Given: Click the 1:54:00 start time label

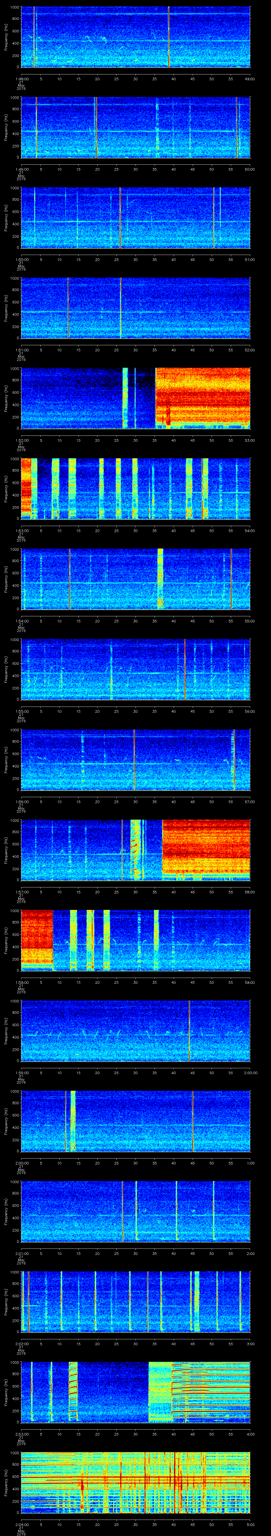Looking at the screenshot, I should pos(21,621).
